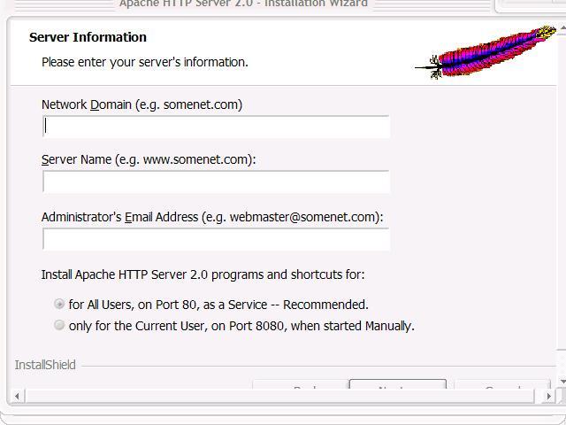Click the horizontal scrollbar track

pyautogui.click(x=279, y=396)
